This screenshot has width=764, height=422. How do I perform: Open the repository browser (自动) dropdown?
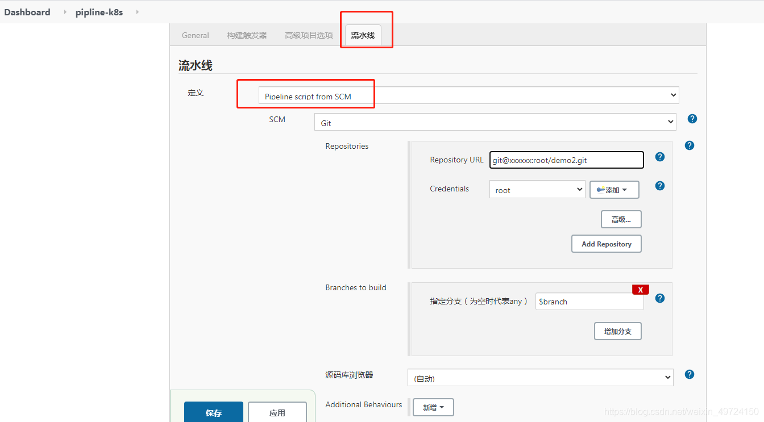541,378
